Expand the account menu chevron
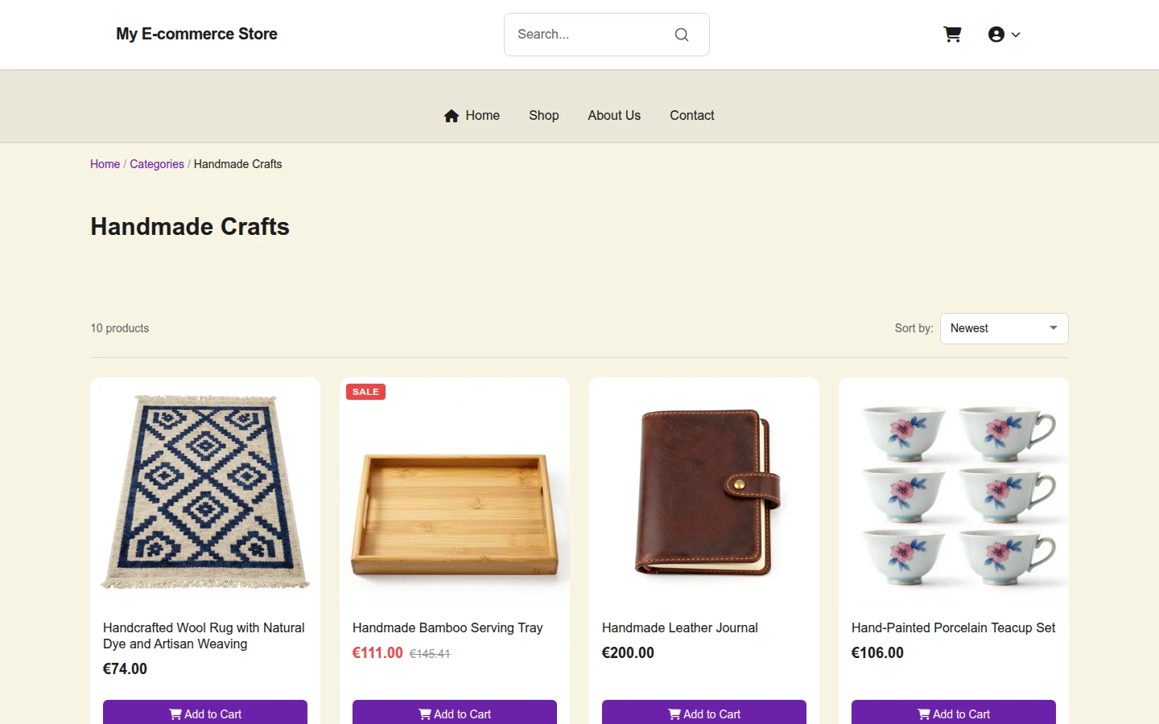 1016,35
